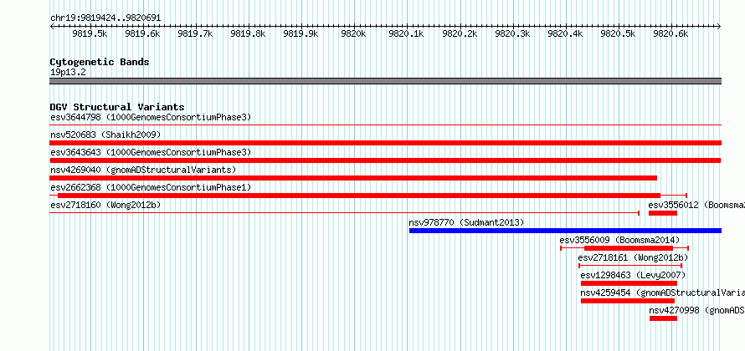
Task: Click the 9819.8k ruler tick label
Action: coord(248,33)
